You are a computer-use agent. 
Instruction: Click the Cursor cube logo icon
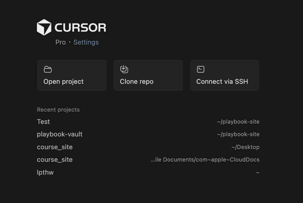(44, 27)
